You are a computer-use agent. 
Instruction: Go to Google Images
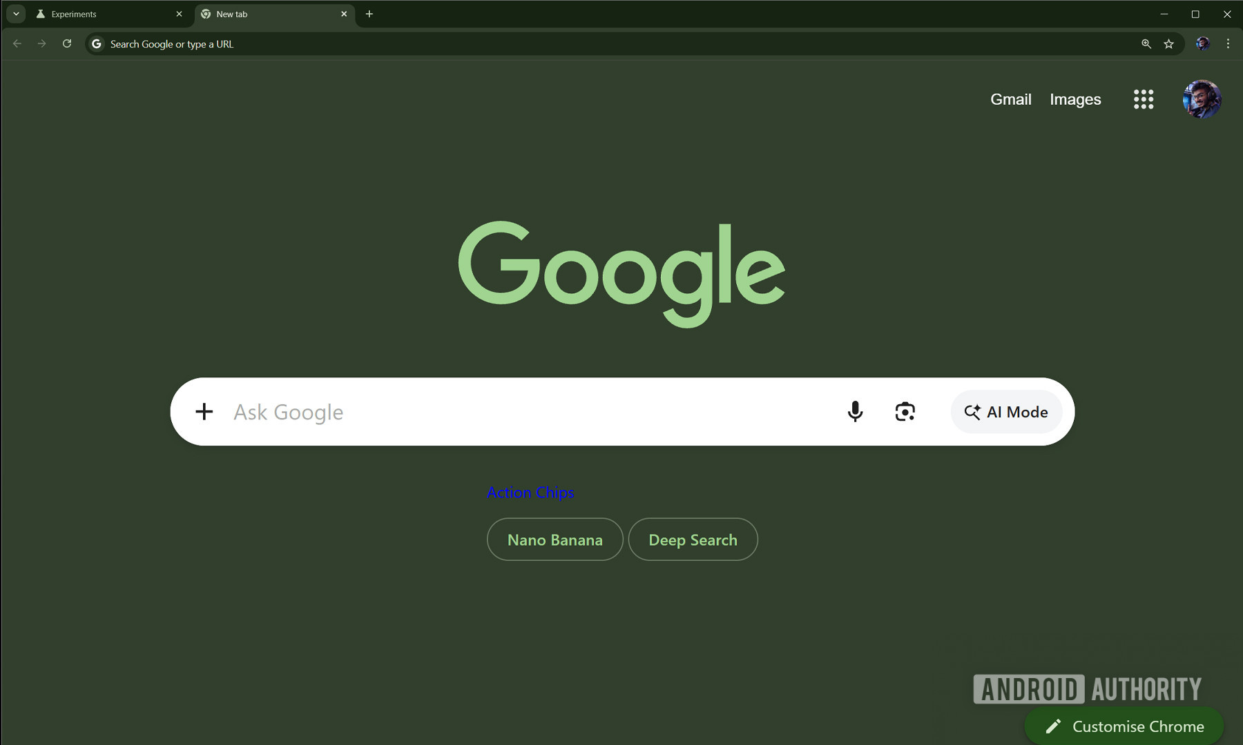coord(1075,99)
